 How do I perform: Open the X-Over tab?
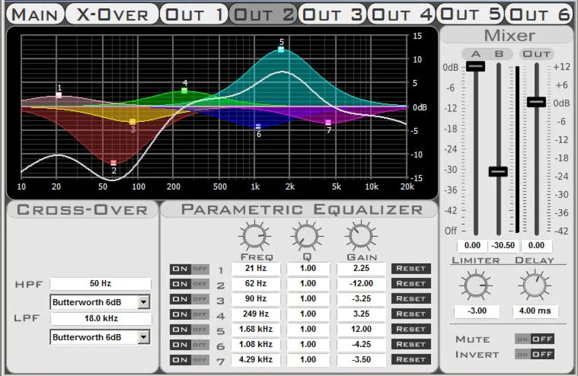112,13
